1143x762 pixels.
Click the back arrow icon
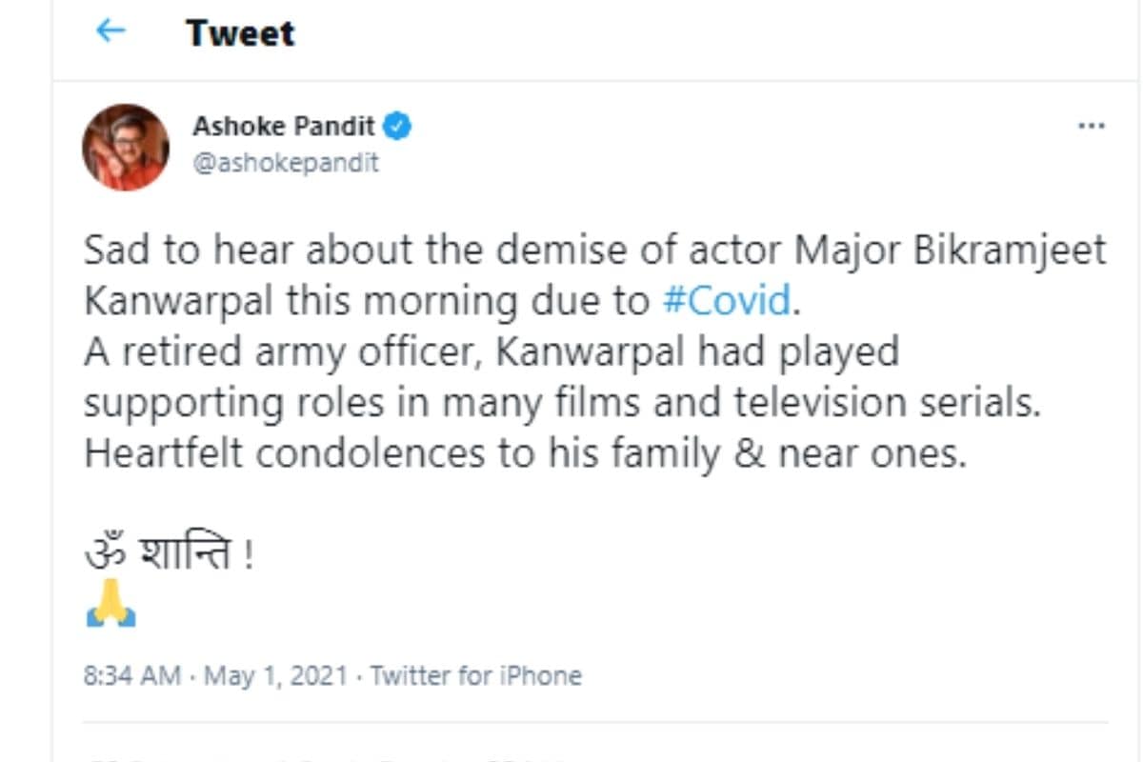111,31
